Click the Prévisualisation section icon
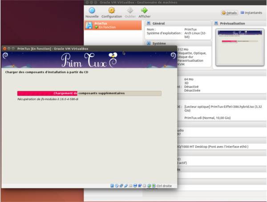This screenshot has height=202, width=267. pyautogui.click(x=216, y=23)
